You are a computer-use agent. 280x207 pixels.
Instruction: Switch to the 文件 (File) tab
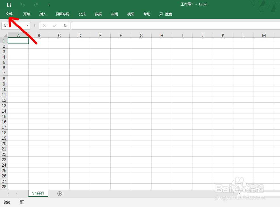click(x=9, y=14)
